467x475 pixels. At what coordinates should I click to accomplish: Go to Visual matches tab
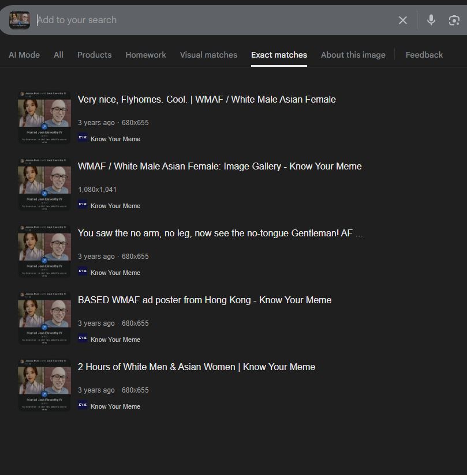[208, 55]
